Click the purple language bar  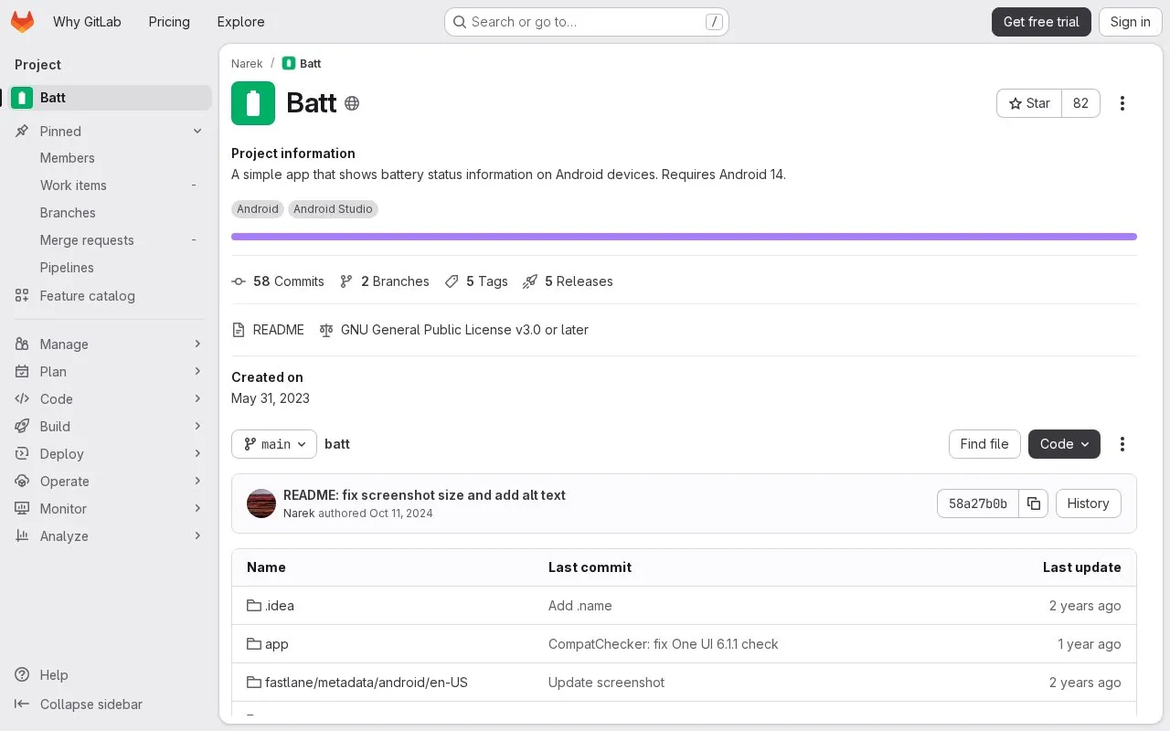(684, 237)
